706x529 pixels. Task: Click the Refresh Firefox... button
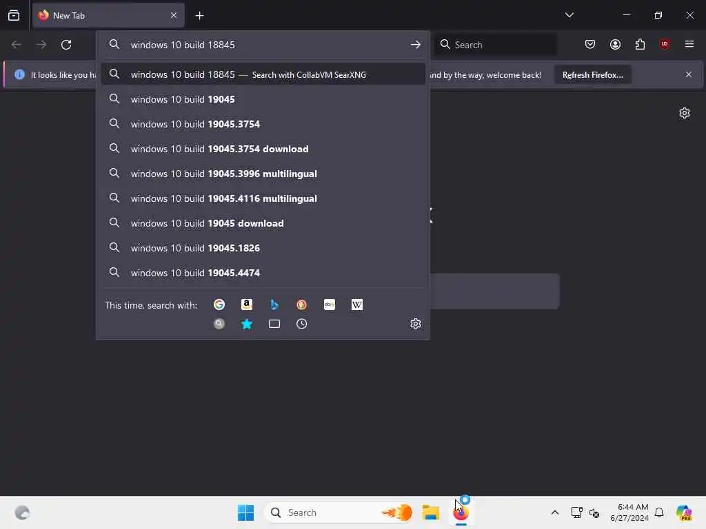pyautogui.click(x=592, y=75)
